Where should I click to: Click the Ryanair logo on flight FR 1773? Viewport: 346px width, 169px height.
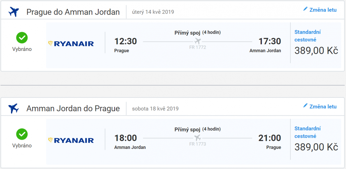pos(71,140)
